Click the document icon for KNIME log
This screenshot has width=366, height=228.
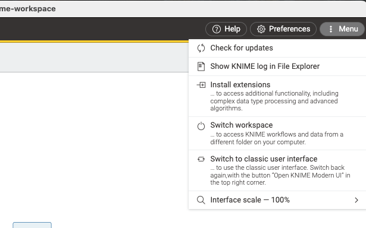point(201,66)
